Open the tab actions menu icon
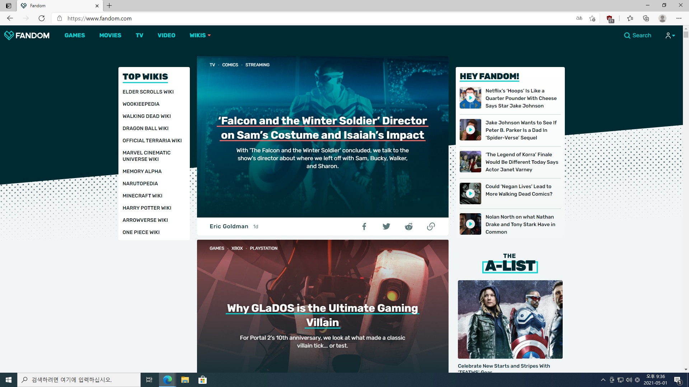This screenshot has width=689, height=387. [9, 6]
